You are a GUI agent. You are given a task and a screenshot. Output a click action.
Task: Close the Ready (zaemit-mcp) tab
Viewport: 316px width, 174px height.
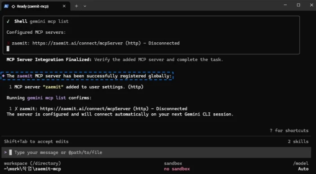64,6
